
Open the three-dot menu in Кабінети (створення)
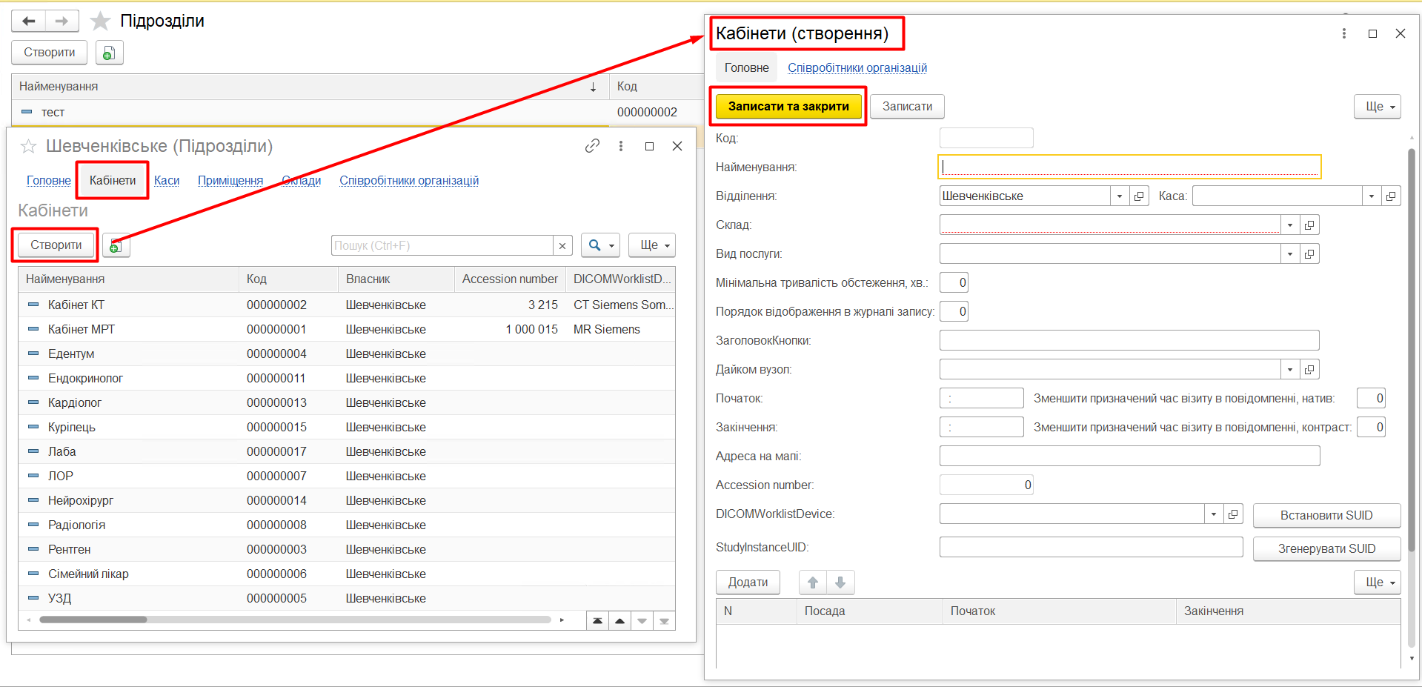(1343, 33)
